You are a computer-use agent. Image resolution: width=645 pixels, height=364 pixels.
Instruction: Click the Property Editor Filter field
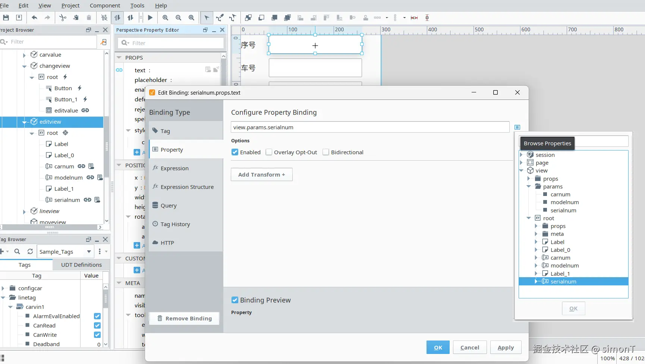(x=171, y=43)
